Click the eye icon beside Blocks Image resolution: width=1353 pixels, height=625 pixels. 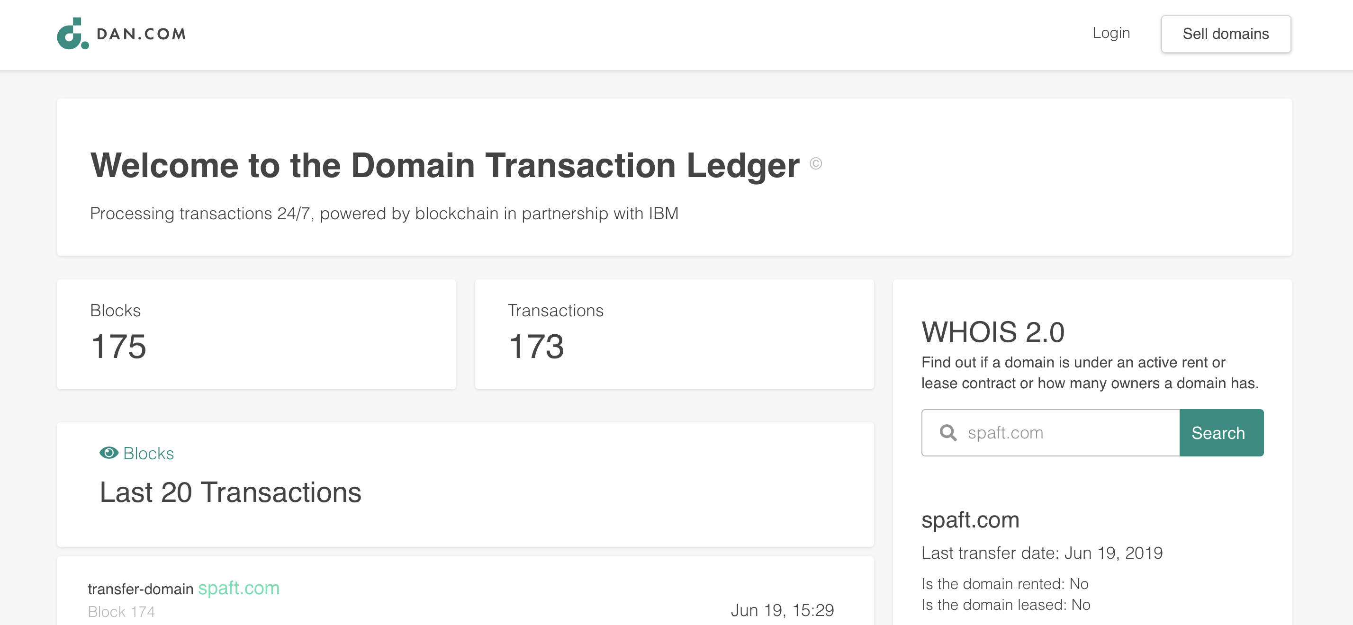(x=109, y=453)
